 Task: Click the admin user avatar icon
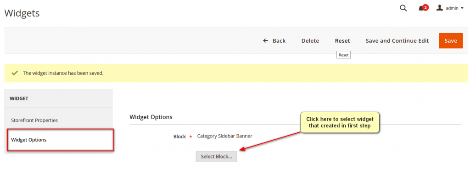tap(440, 8)
